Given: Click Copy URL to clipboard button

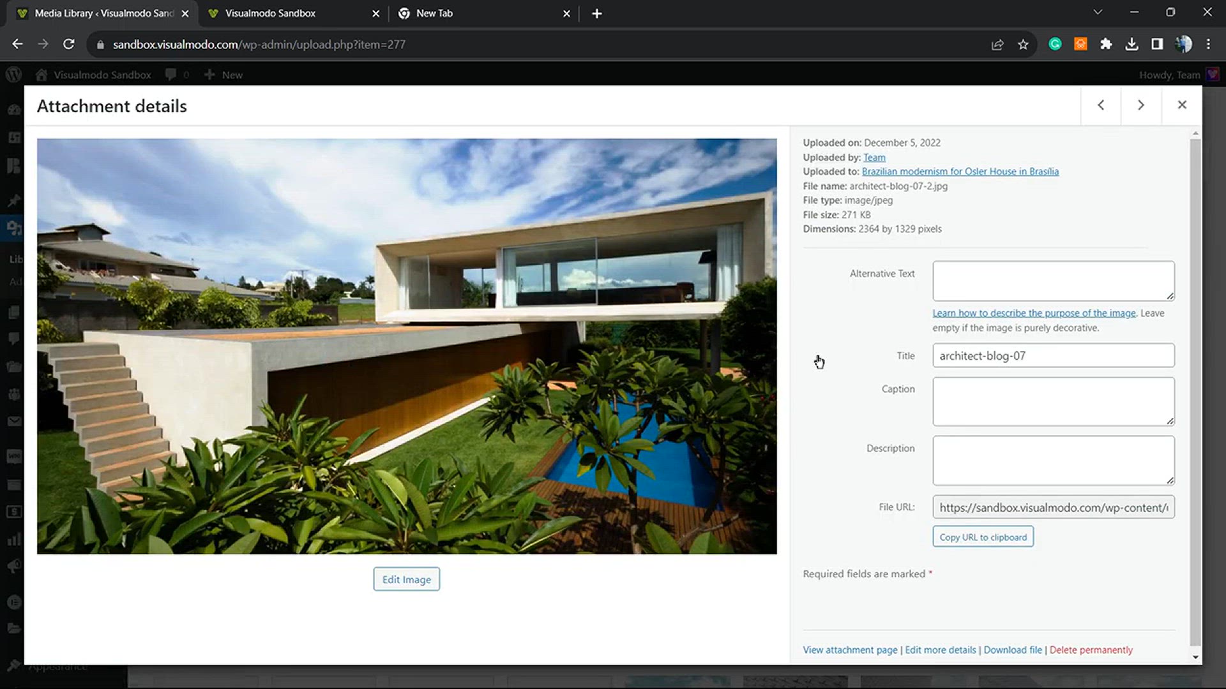Looking at the screenshot, I should (x=983, y=537).
